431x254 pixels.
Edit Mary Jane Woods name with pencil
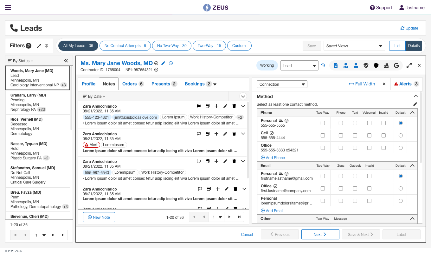[163, 63]
